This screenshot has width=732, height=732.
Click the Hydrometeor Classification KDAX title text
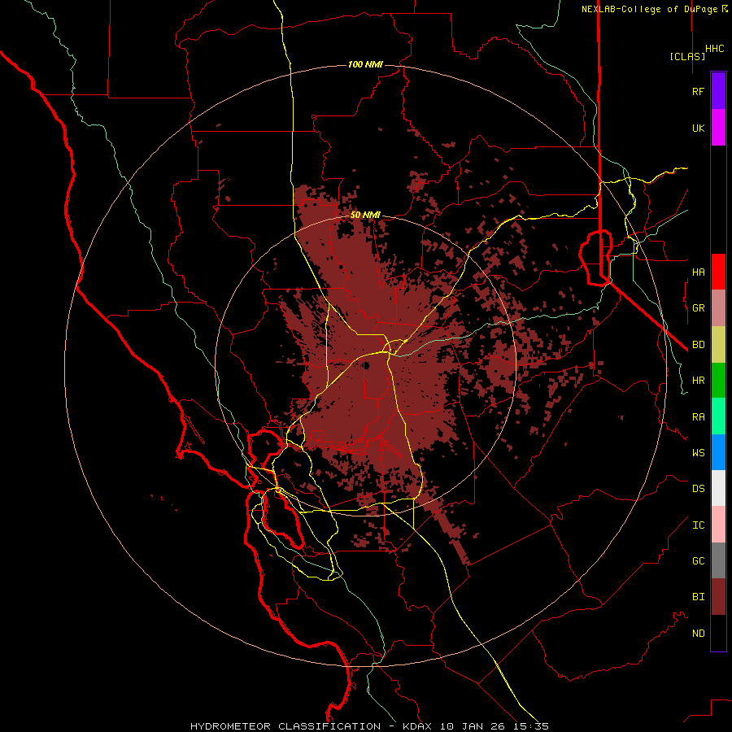point(369,726)
